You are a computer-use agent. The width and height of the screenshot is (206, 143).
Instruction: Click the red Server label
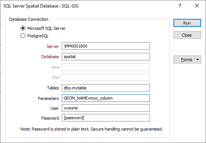coord(53,46)
